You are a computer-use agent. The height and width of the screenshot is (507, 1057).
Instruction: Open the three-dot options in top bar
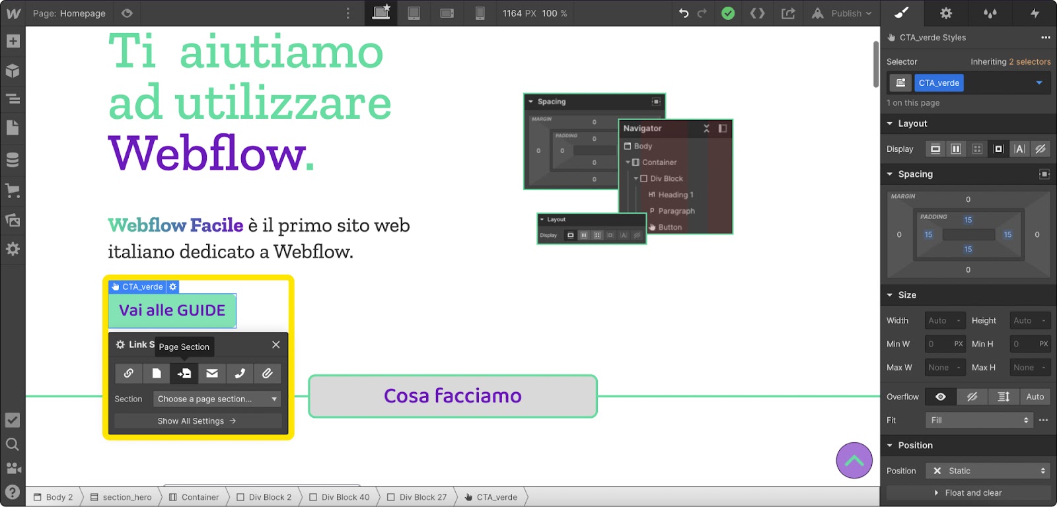tap(348, 13)
